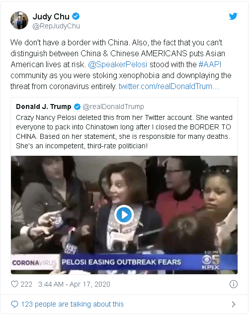
Task: Open the 3:44 AM - Apr 17, 2020 timestamp
Action: (x=74, y=284)
